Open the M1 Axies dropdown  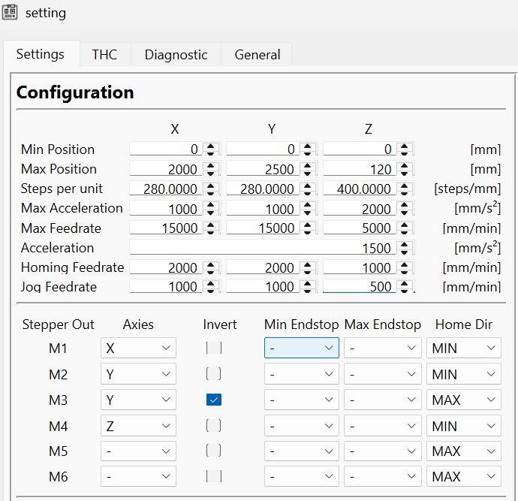click(138, 348)
